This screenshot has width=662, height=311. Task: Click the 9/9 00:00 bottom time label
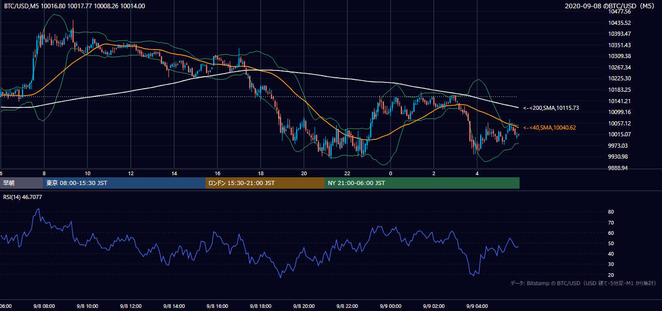[391, 306]
